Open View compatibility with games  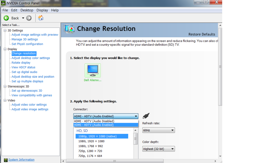click(32, 95)
